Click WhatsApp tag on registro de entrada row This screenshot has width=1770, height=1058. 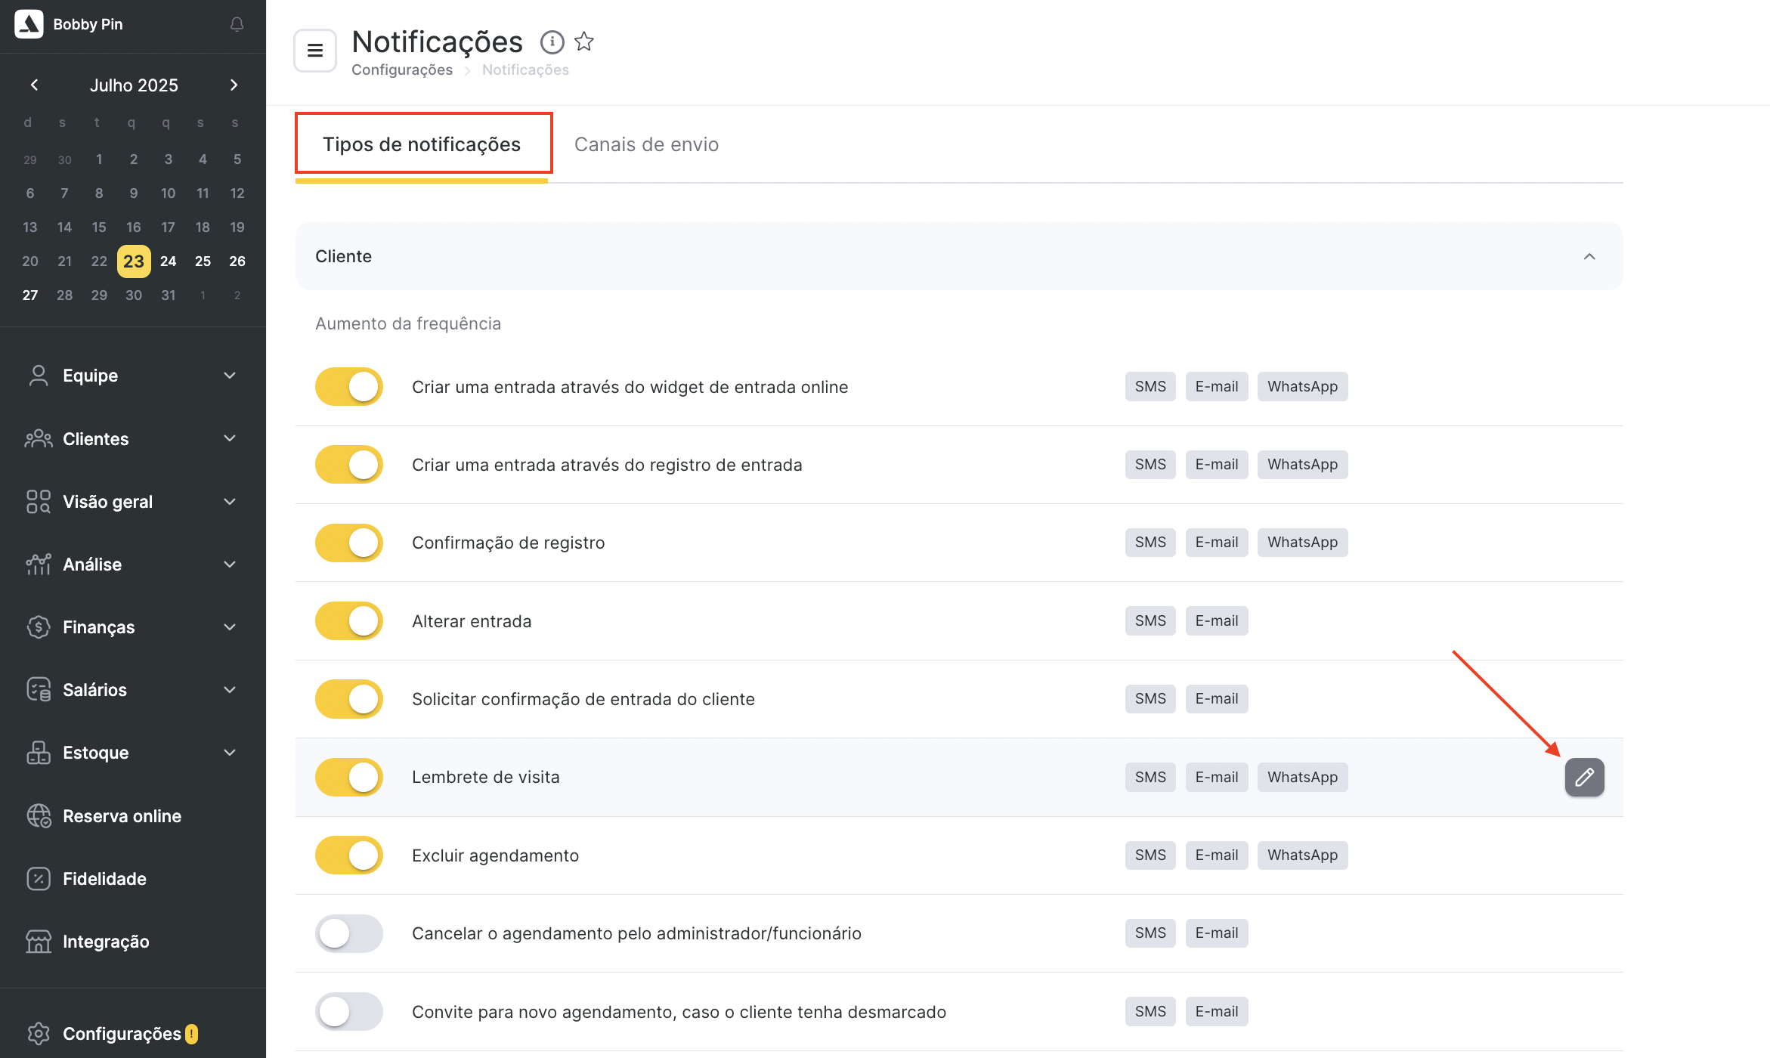[x=1302, y=464]
